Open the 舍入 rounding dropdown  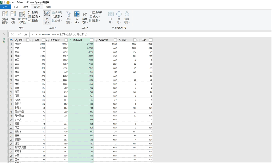point(95,17)
